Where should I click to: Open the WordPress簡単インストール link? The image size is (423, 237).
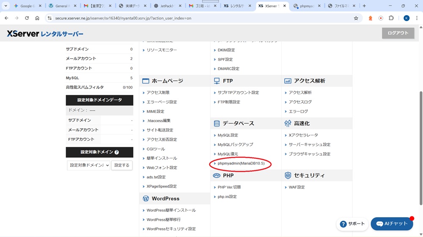171,210
